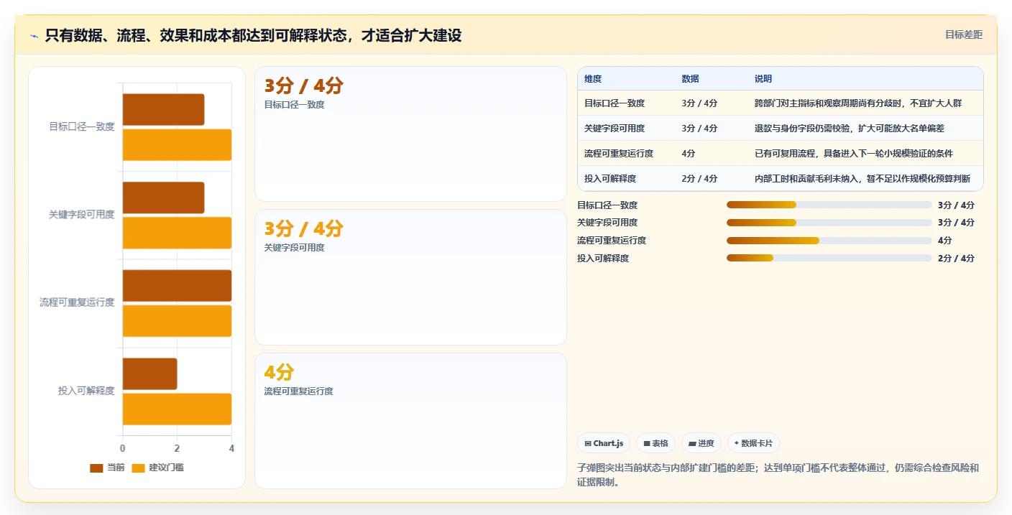The image size is (1012, 515).
Task: Click the 关键字段可用度 progress bar
Action: tap(829, 223)
